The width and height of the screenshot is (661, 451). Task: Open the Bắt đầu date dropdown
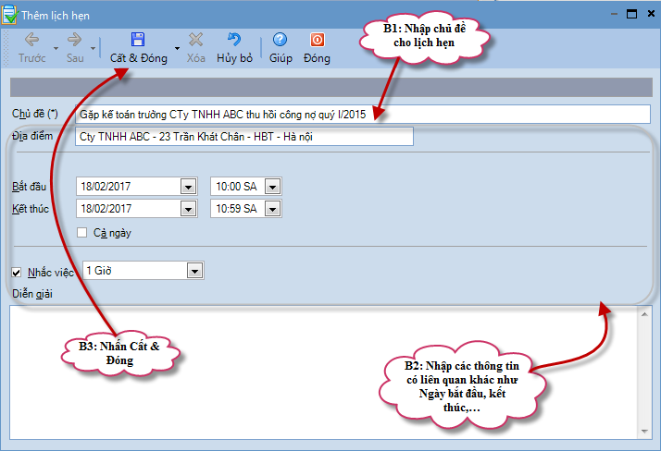[x=189, y=187]
